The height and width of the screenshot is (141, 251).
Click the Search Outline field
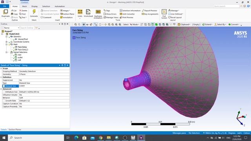tap(27, 28)
